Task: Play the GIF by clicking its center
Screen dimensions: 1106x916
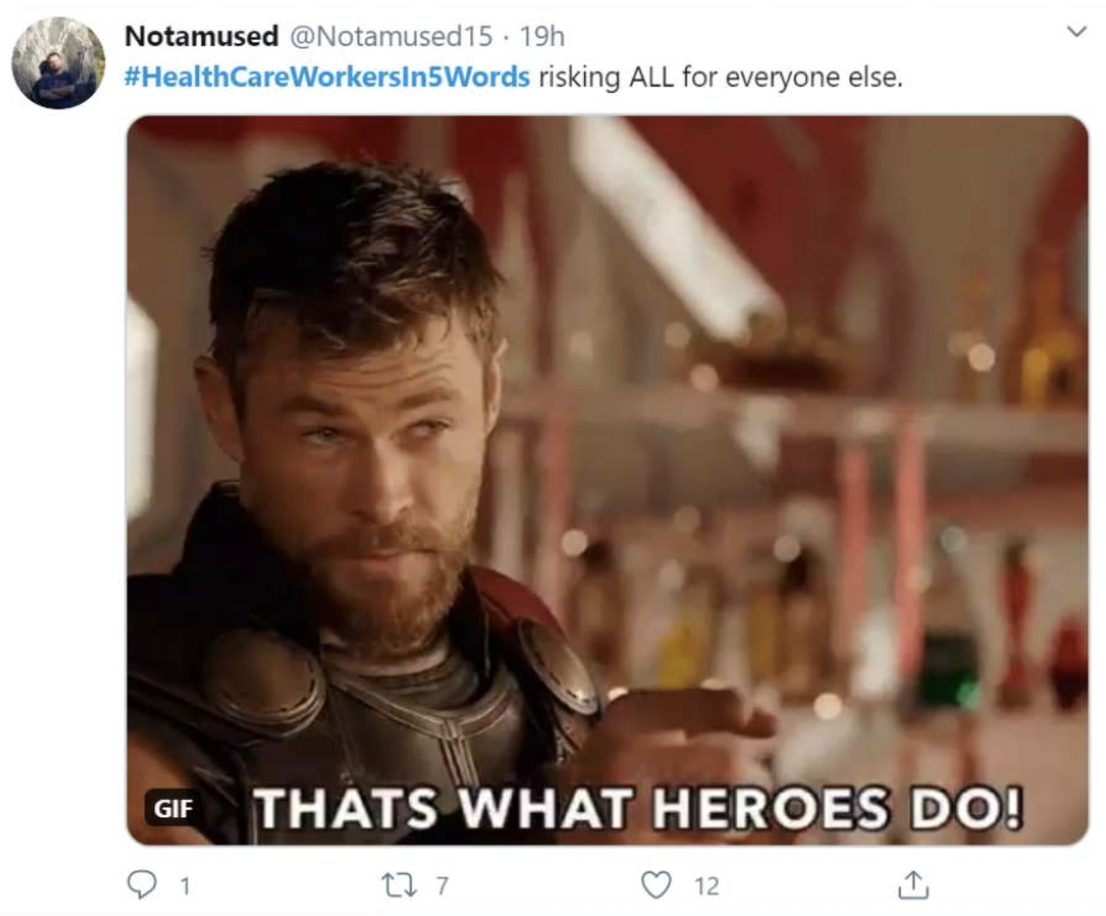Action: (x=608, y=480)
